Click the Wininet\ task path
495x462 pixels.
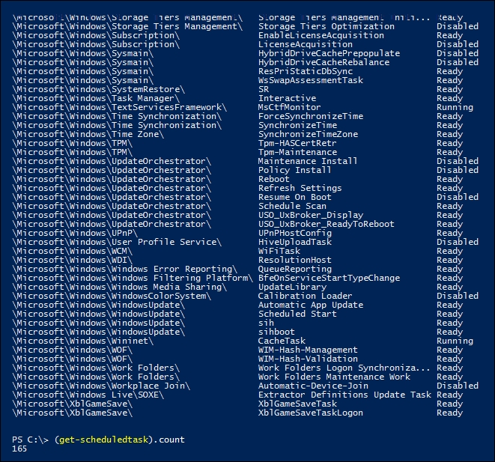tap(82, 341)
